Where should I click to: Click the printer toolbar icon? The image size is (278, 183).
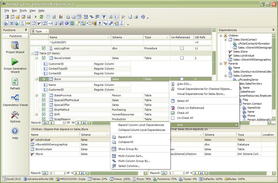click(x=136, y=17)
